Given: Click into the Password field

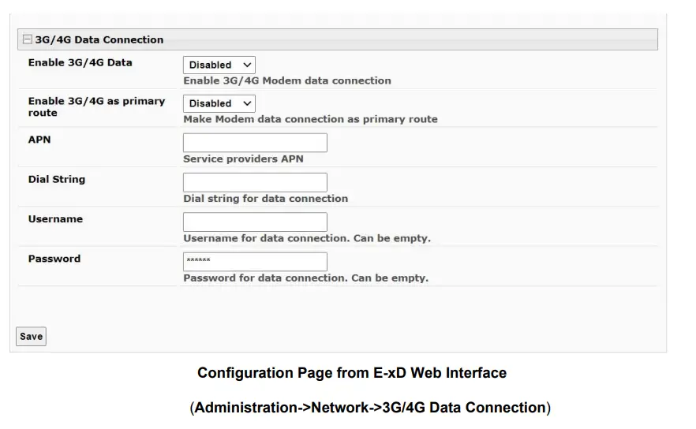Looking at the screenshot, I should coord(255,261).
